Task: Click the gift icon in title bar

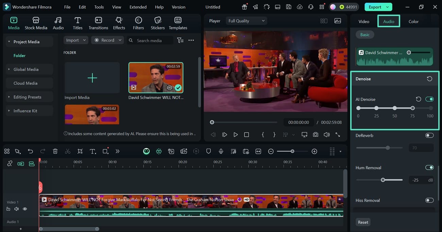Action: (244, 7)
